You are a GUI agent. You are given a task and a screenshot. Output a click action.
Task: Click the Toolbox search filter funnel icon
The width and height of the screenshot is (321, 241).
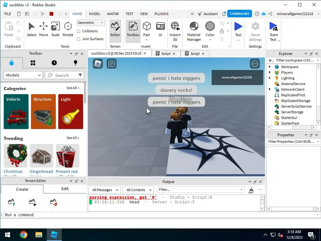(x=80, y=75)
